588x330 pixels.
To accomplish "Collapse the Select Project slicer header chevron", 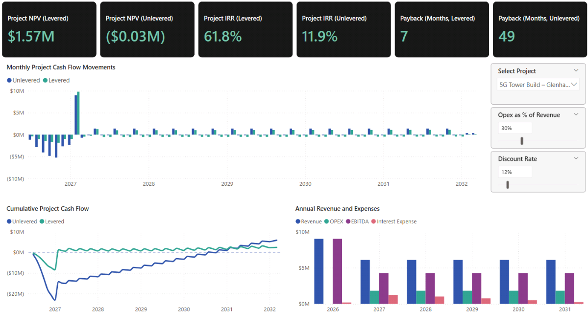I will (x=576, y=71).
